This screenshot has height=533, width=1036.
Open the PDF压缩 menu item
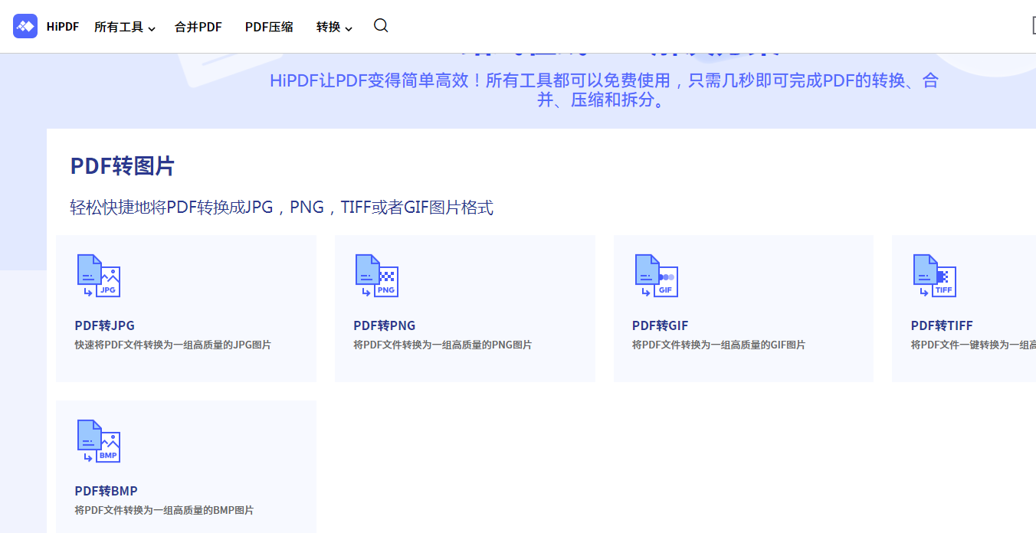click(269, 25)
